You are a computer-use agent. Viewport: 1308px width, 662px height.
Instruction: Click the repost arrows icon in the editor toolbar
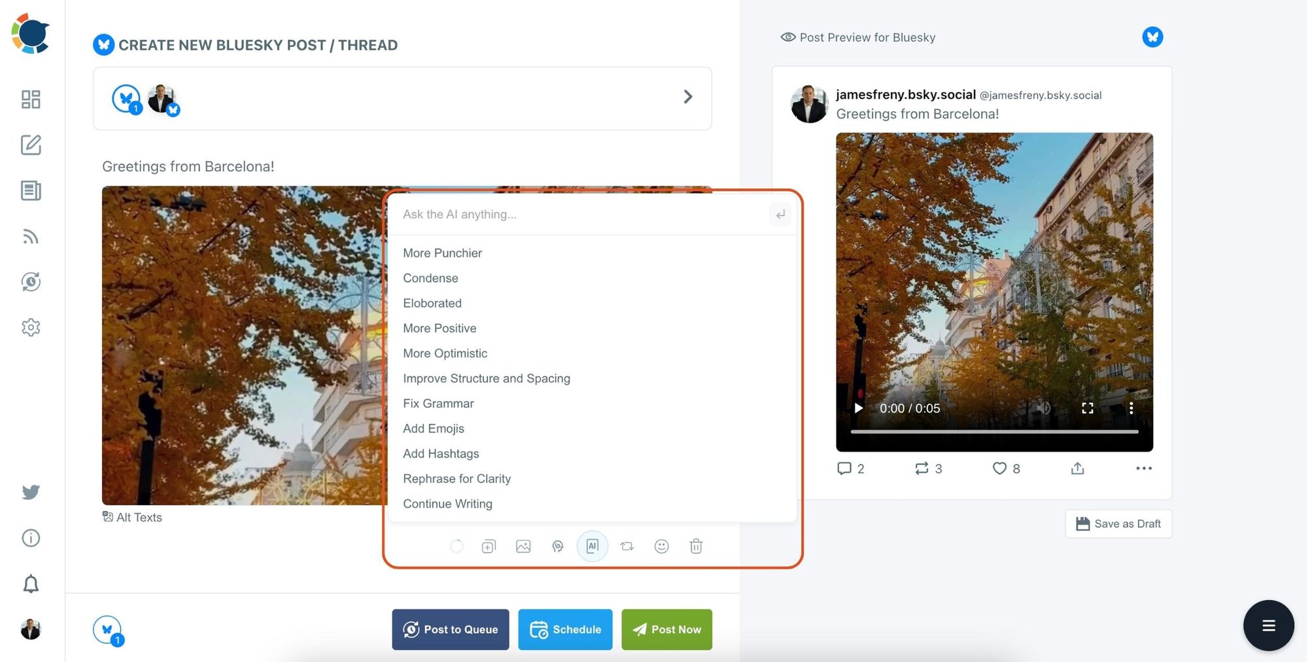[x=627, y=546]
